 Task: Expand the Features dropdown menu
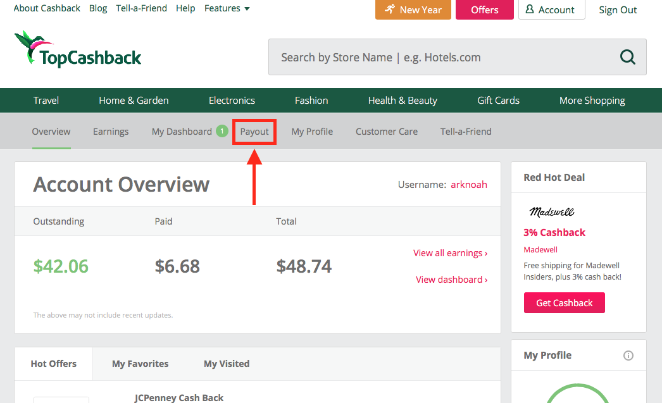(x=227, y=8)
